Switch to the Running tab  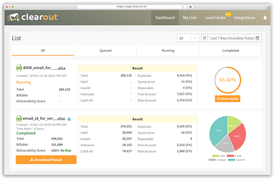168,51
